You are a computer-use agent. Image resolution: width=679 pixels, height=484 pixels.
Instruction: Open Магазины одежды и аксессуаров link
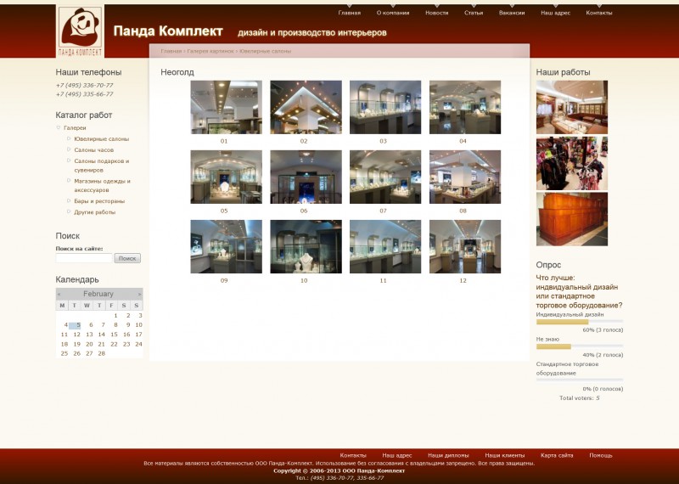click(102, 185)
